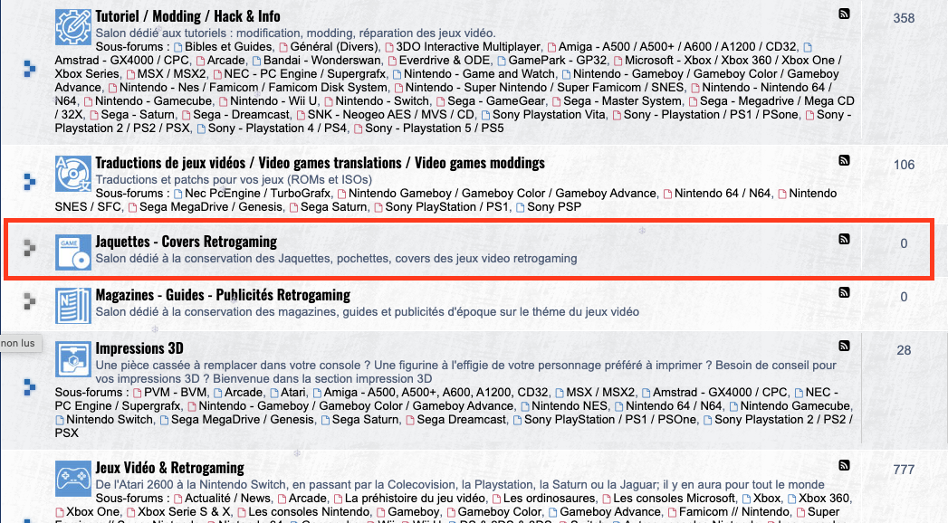This screenshot has height=523, width=948.
Task: Click the 358 count for Tutoriel forum
Action: click(904, 18)
